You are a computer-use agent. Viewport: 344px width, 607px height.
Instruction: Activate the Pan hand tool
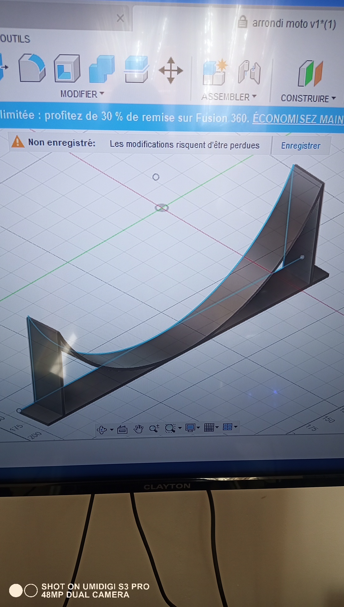click(x=138, y=429)
